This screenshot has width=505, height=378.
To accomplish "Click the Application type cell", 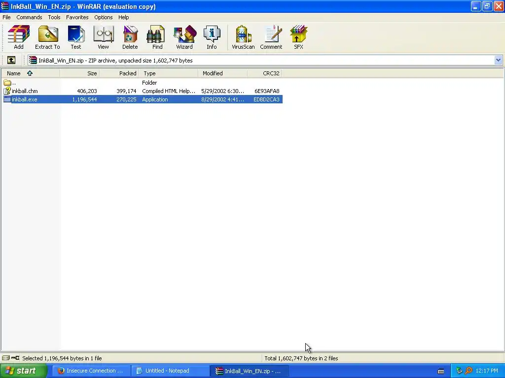I will coord(155,99).
